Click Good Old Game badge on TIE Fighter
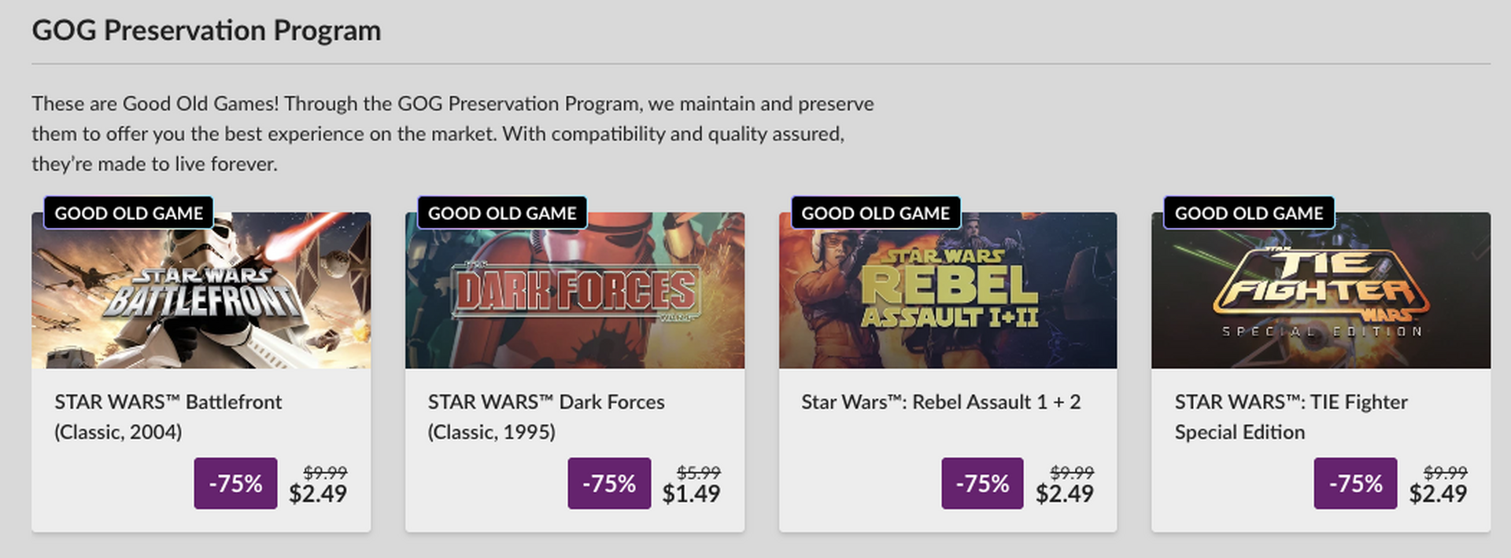Viewport: 1511px width, 558px height. tap(1249, 213)
